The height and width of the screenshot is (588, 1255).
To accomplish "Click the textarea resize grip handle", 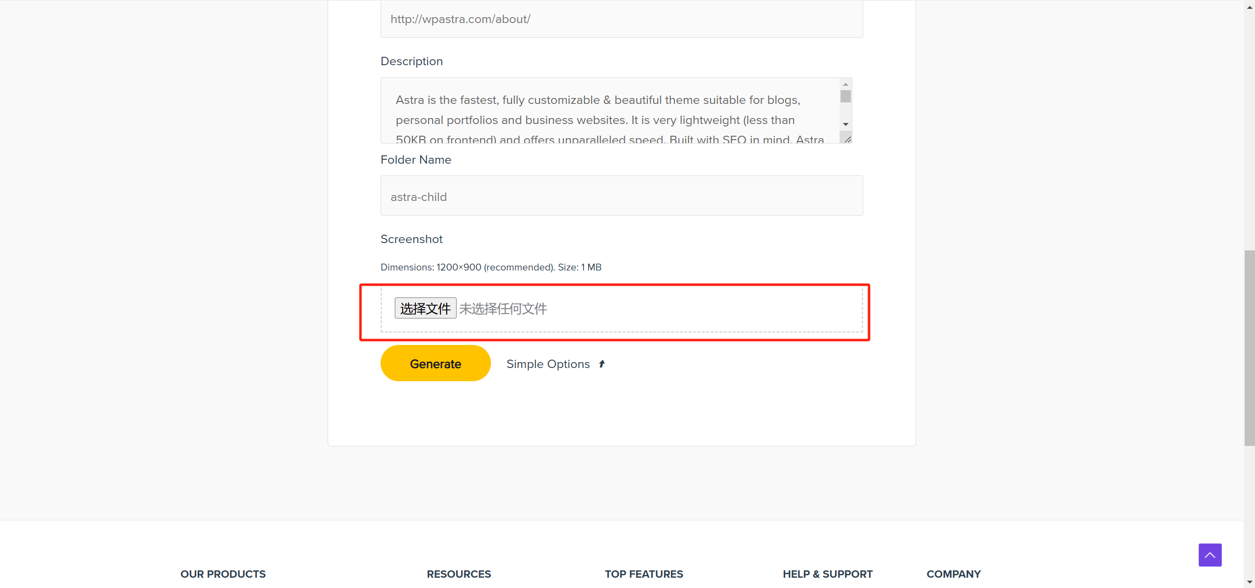I will click(x=848, y=140).
